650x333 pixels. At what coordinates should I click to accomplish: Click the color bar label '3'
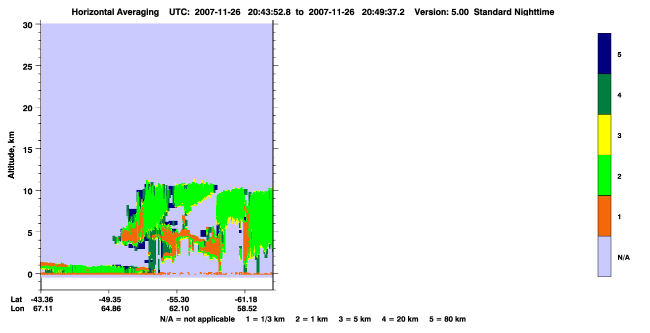[x=619, y=135]
